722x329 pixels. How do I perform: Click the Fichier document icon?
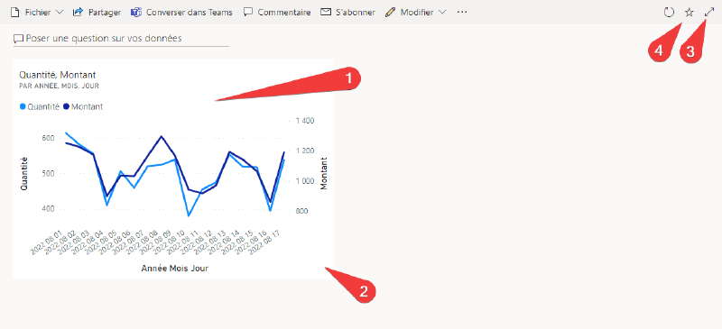point(15,13)
